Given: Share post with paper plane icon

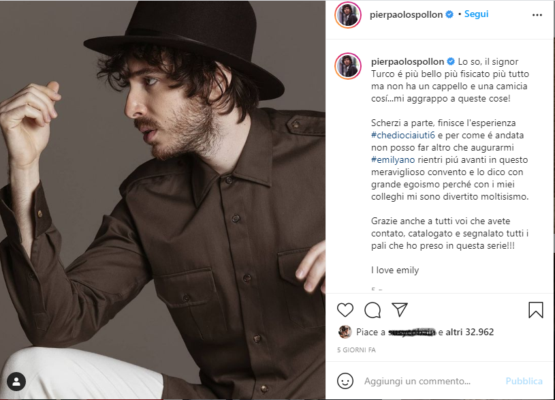Looking at the screenshot, I should pos(400,309).
